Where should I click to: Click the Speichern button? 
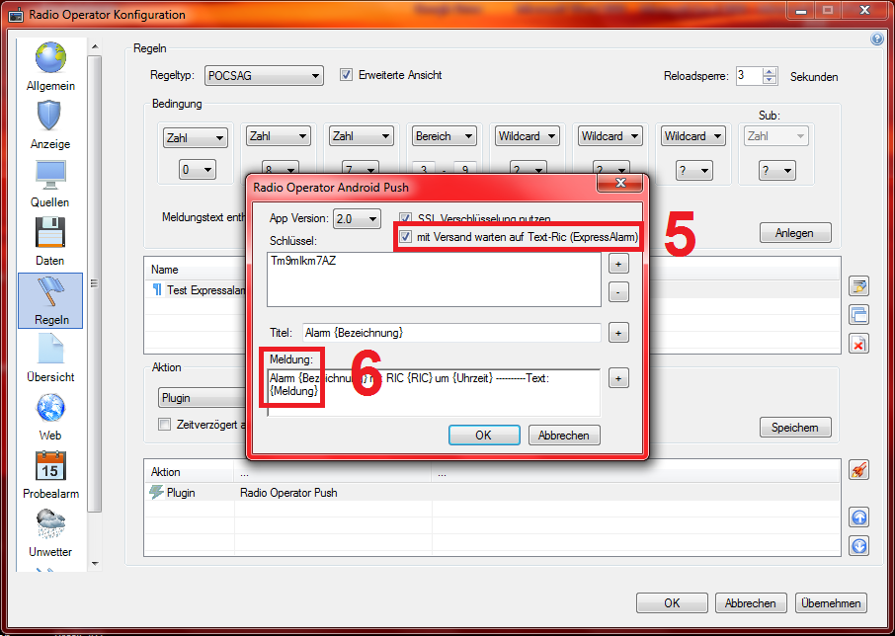click(795, 428)
